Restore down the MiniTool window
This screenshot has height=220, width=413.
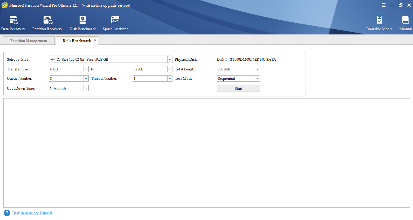coord(401,5)
